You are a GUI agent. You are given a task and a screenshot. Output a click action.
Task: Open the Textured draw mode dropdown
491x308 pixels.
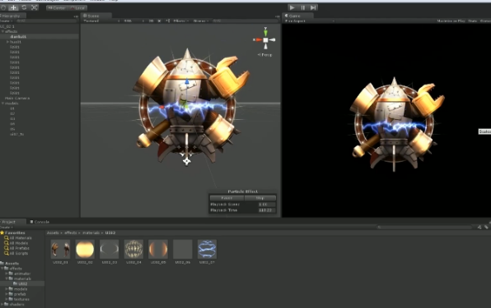[x=101, y=21]
